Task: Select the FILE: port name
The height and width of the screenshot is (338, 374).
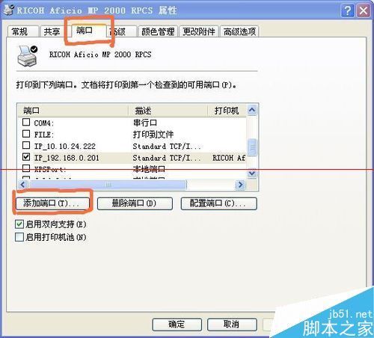Action: (x=43, y=135)
